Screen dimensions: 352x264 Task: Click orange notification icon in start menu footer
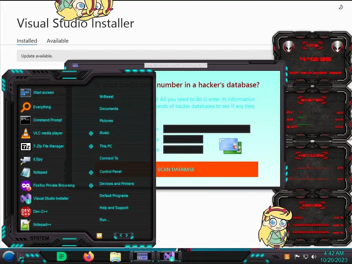click(x=99, y=235)
